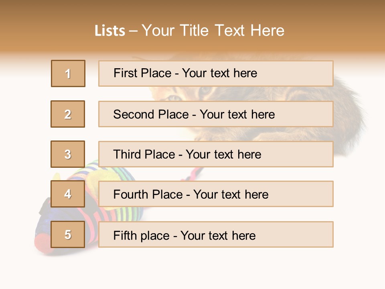Image resolution: width=385 pixels, height=289 pixels.
Task: Click the words 'Your text here' in row one
Action: tap(219, 73)
